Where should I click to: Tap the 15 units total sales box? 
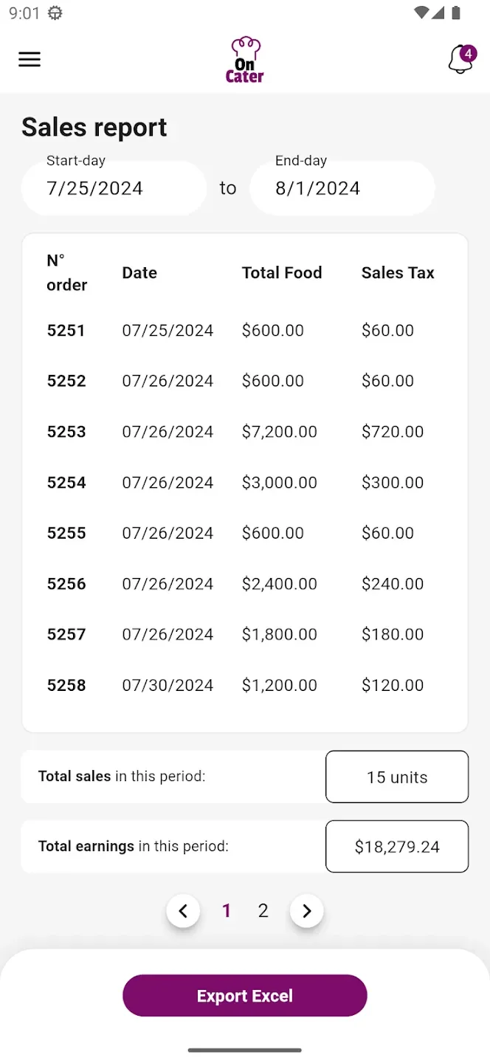(397, 777)
